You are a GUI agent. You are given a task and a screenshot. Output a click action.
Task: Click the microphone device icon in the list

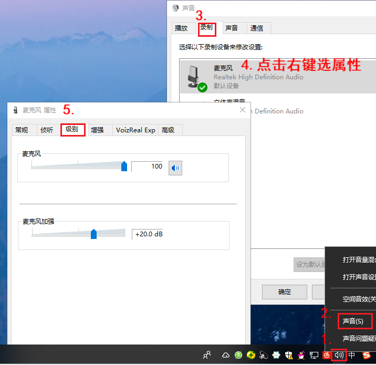click(x=196, y=78)
